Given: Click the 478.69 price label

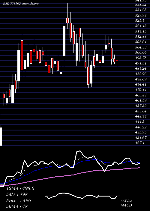Looking at the screenshot, I should coord(141,79).
